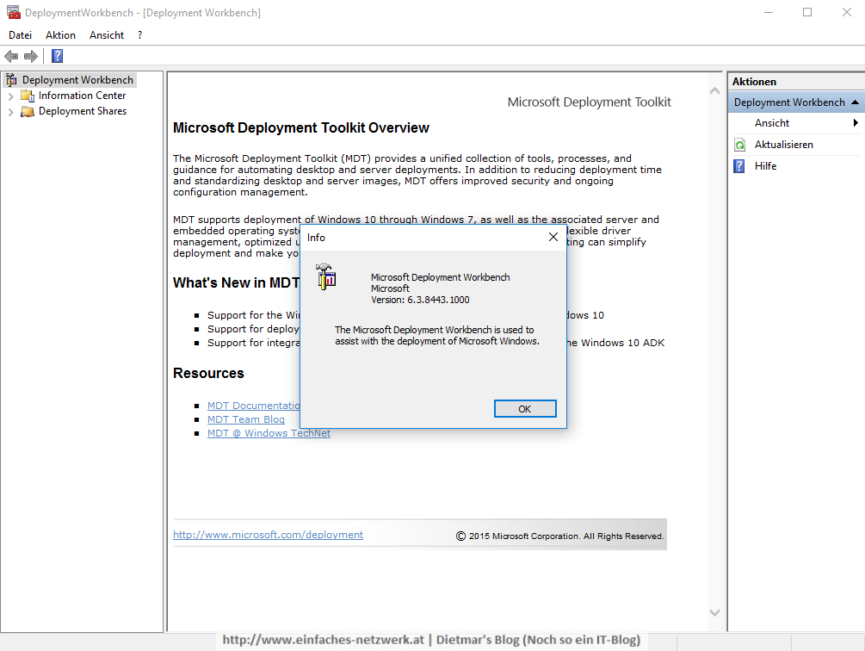Open the Ansicht submenu arrow

(856, 123)
